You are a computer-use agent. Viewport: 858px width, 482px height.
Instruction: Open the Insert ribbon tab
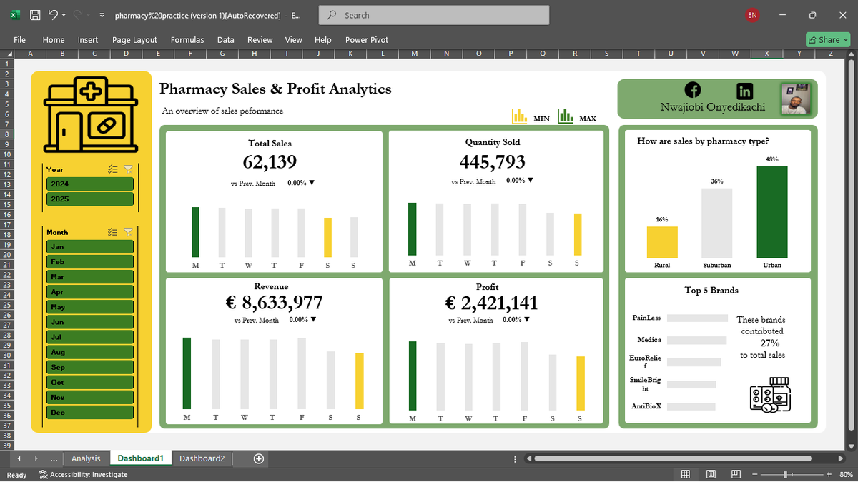click(88, 40)
